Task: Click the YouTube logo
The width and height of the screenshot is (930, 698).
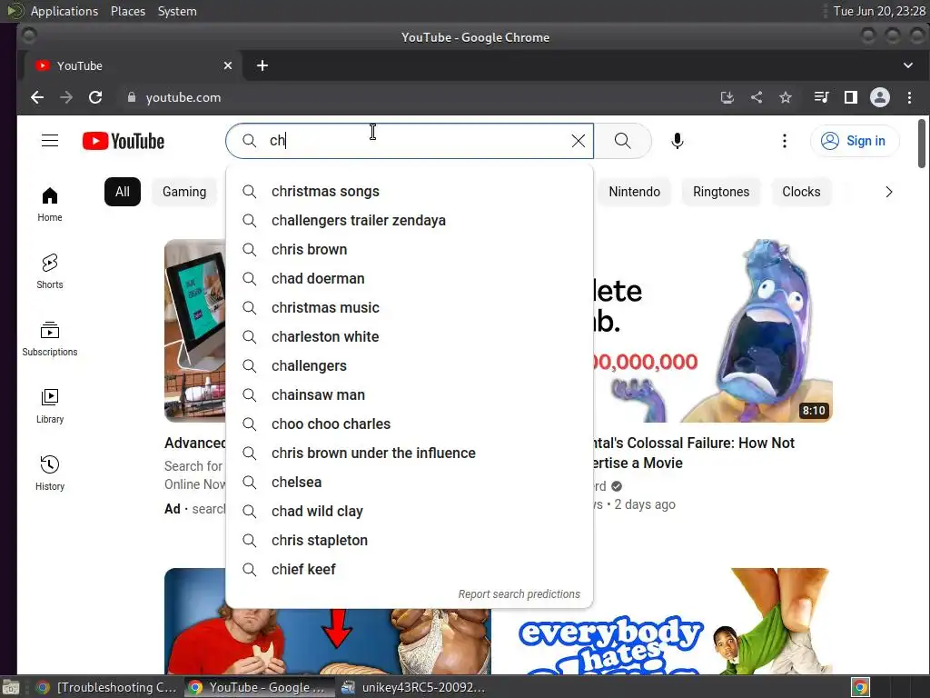Action: tap(124, 141)
